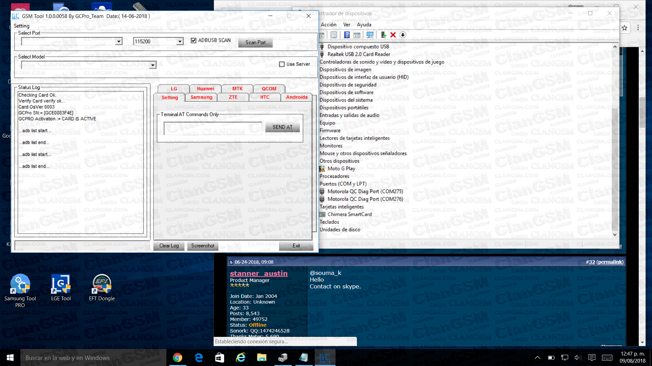Open the Select Port dropdown
This screenshot has width=652, height=366.
119,41
